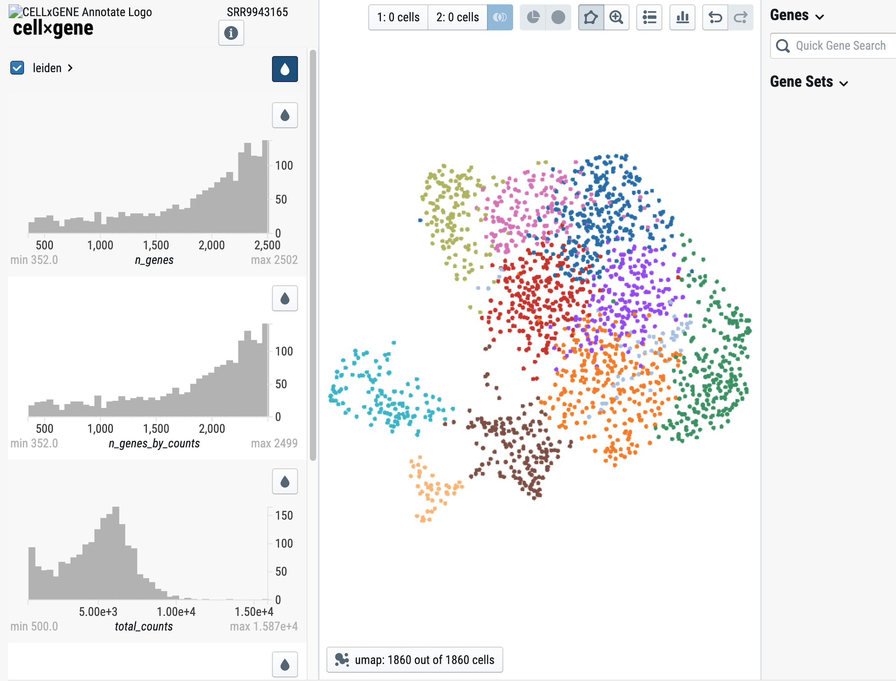896x681 pixels.
Task: Click the bottom partially visible droplet button
Action: tap(285, 664)
